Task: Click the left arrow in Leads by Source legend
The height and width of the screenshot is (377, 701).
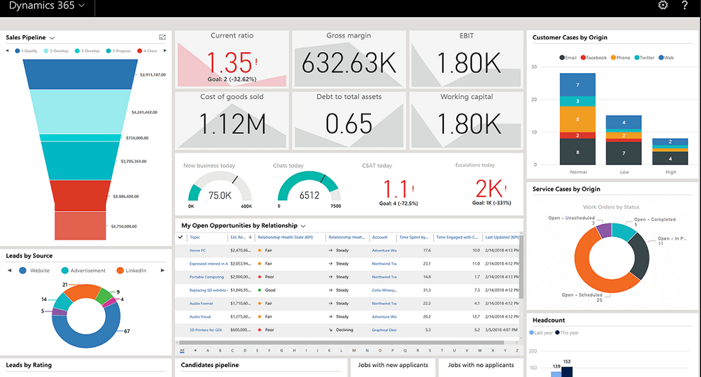Action: point(9,270)
